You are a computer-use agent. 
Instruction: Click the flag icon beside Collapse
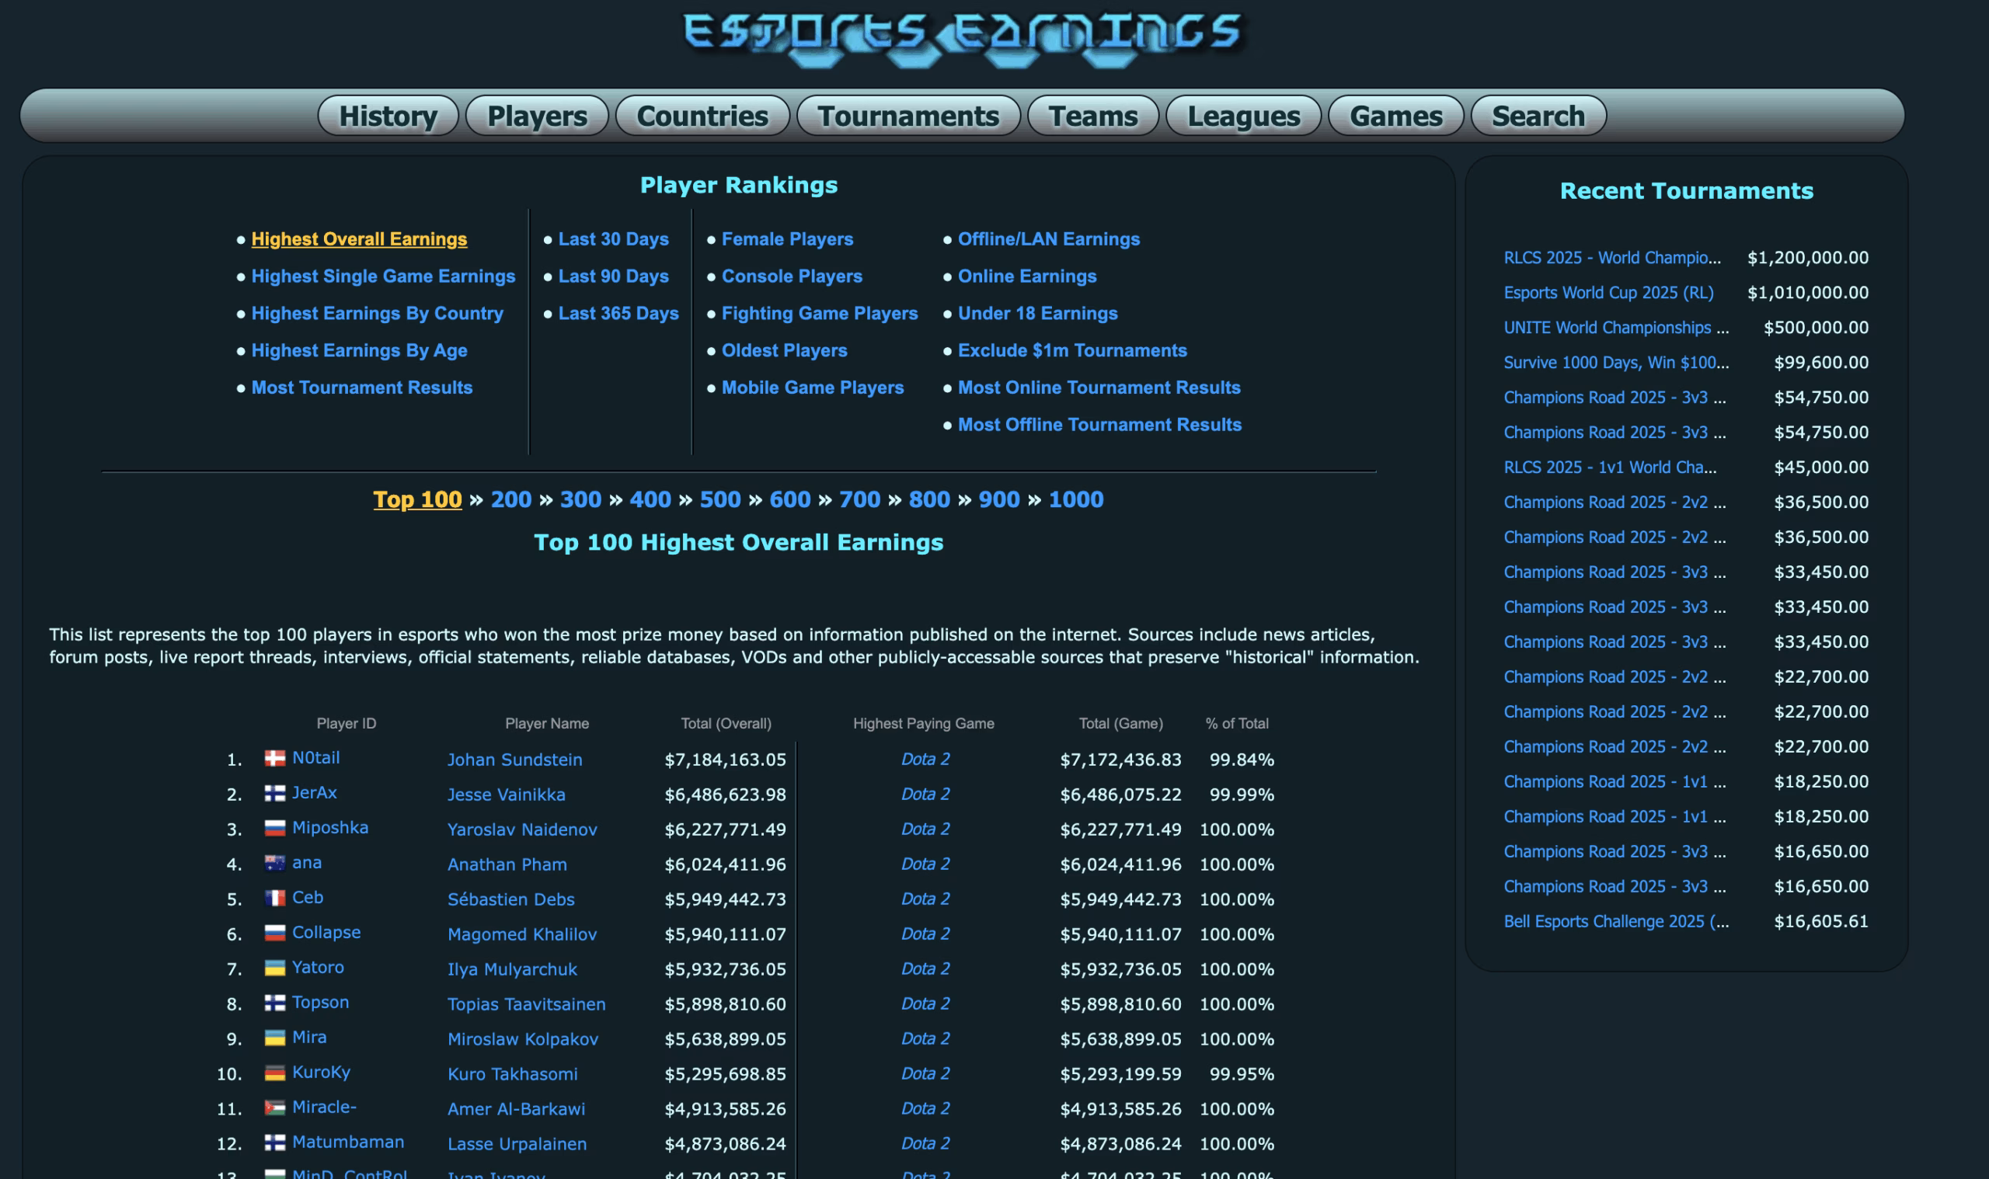[x=275, y=934]
